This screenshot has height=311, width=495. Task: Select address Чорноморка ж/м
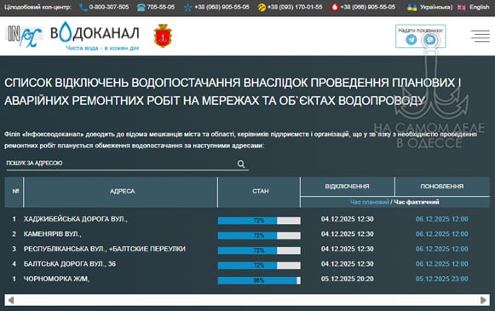pyautogui.click(x=56, y=279)
